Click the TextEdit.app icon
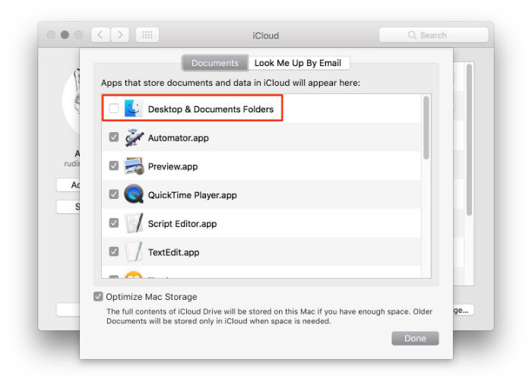 [x=134, y=251]
